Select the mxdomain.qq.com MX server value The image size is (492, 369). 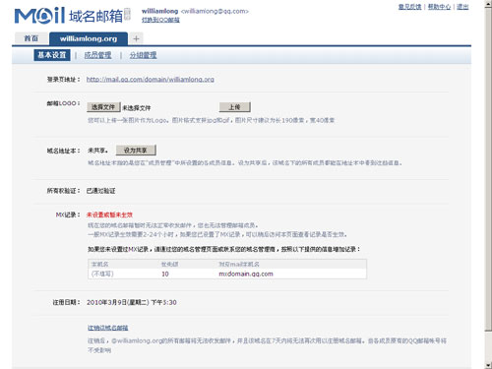click(246, 274)
